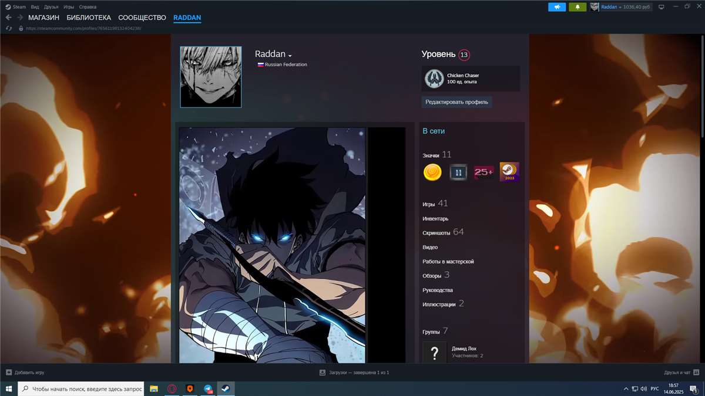
Task: Open the Справка menu
Action: pyautogui.click(x=88, y=7)
